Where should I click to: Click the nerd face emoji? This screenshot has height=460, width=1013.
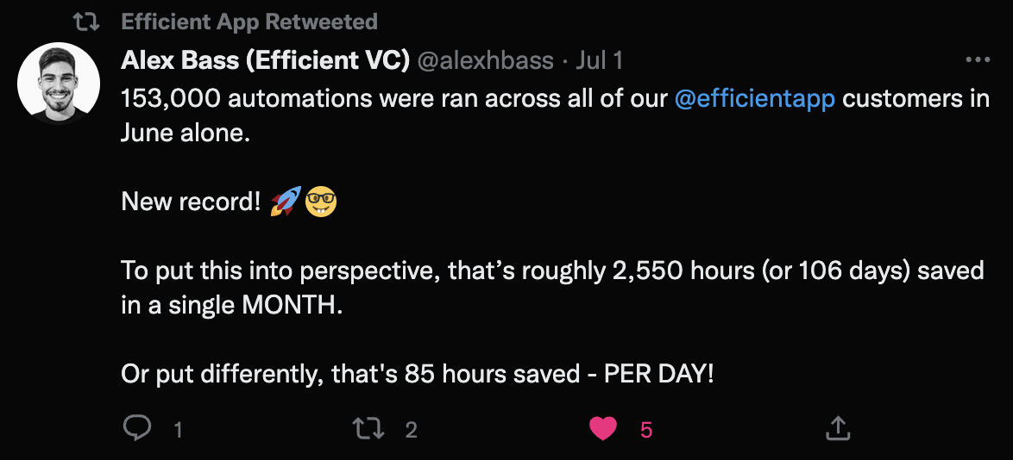tap(320, 202)
